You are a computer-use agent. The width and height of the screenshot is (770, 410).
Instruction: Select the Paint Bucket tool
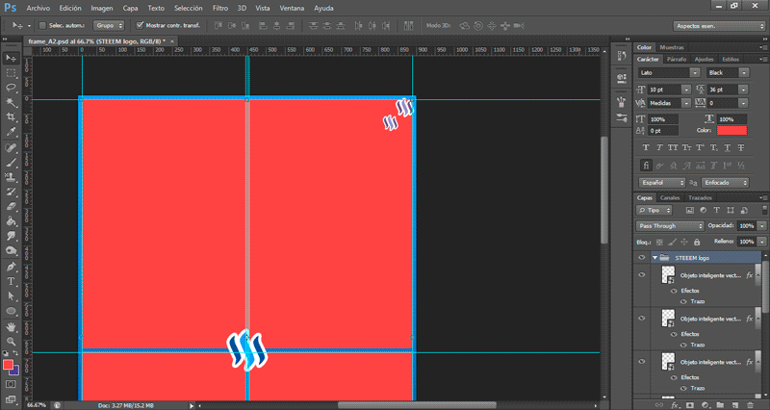pyautogui.click(x=11, y=221)
